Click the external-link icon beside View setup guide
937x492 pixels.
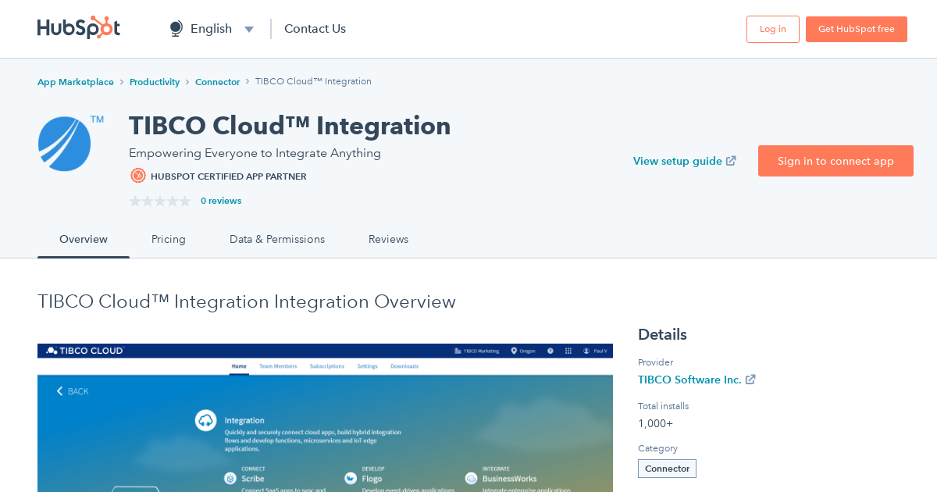(731, 160)
